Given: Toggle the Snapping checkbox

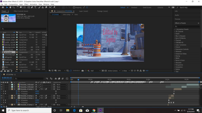Looking at the screenshot, I should [x=74, y=8].
